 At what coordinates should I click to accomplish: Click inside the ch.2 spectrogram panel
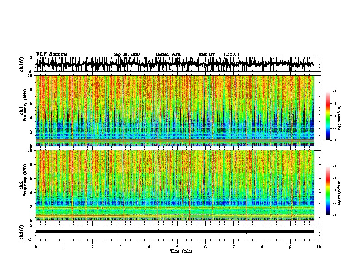pyautogui.click(x=175, y=186)
